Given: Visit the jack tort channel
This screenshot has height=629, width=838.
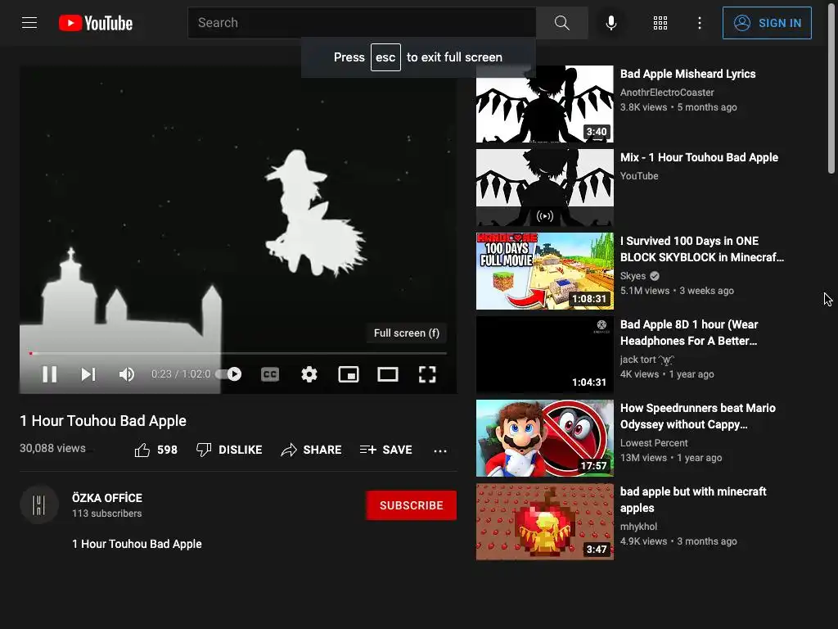Looking at the screenshot, I should [647, 360].
